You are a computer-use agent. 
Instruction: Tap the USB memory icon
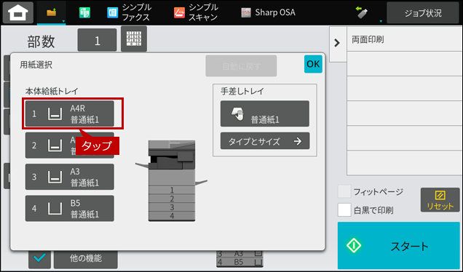click(362, 12)
